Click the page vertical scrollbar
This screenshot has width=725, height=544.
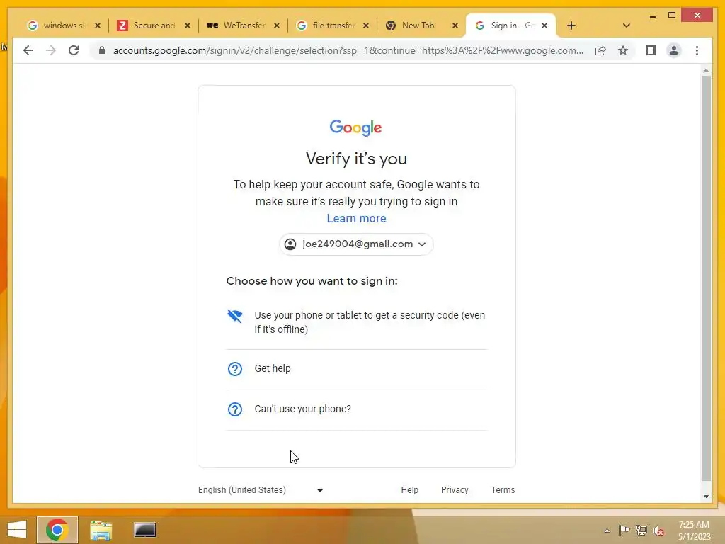(x=706, y=278)
